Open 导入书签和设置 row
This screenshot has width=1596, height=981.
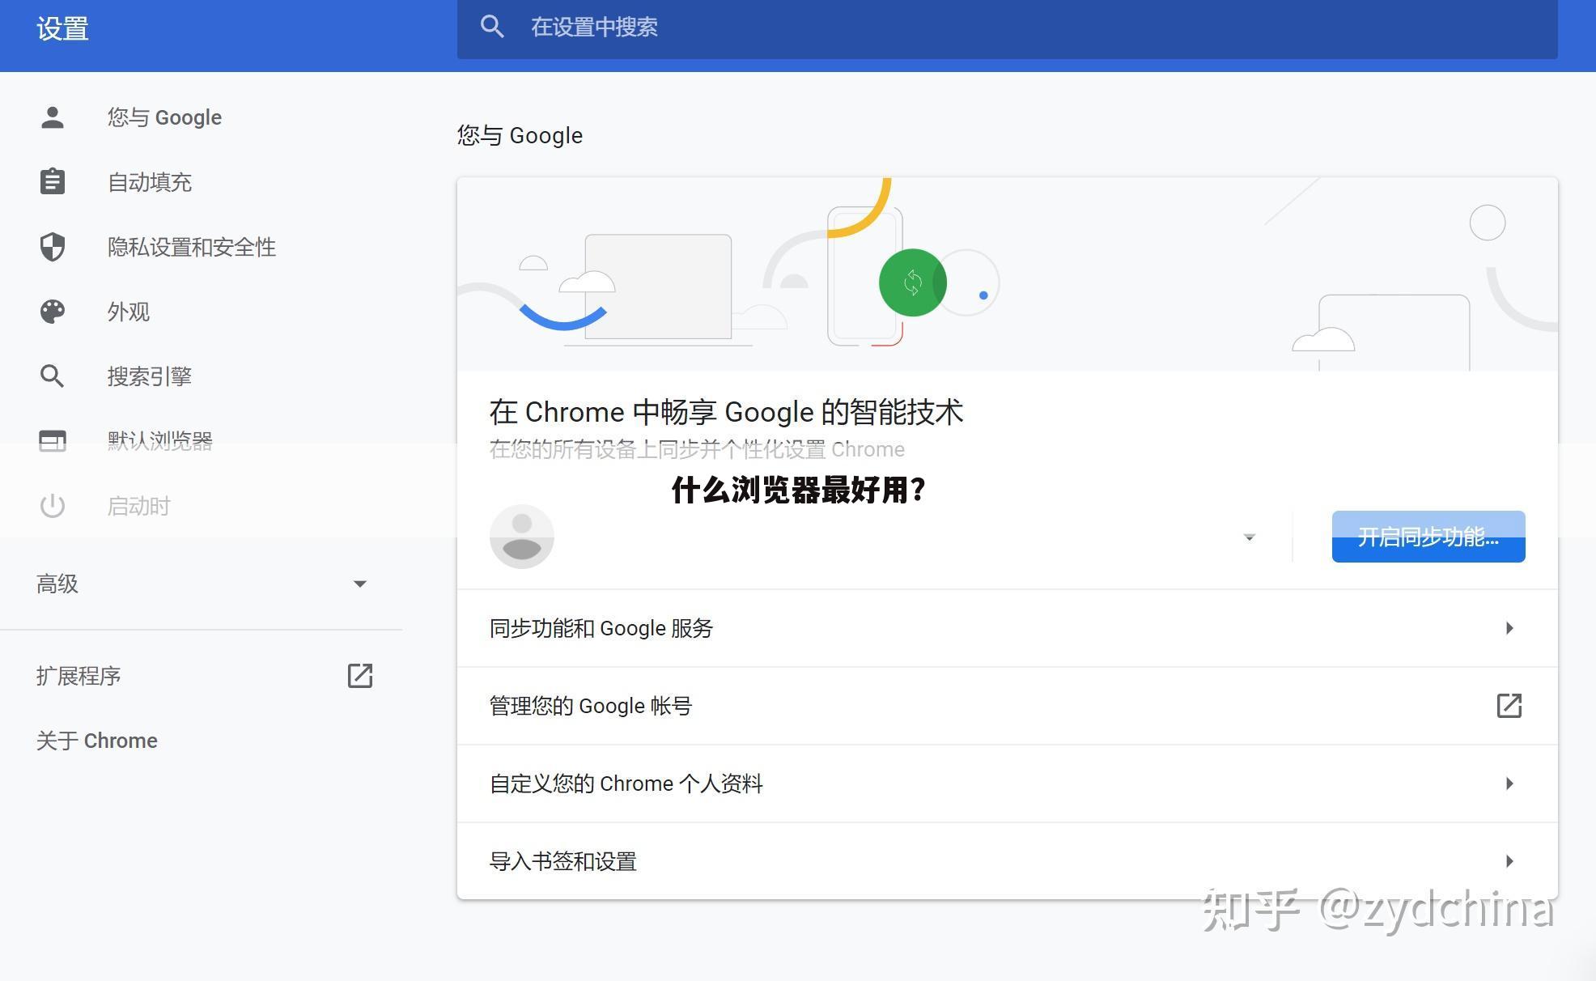coord(1007,861)
